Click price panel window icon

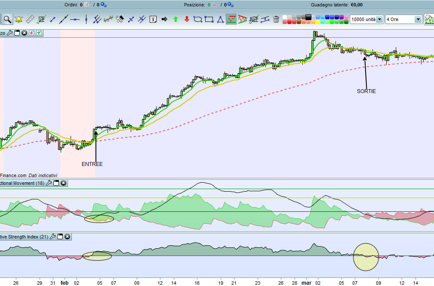pyautogui.click(x=17, y=33)
